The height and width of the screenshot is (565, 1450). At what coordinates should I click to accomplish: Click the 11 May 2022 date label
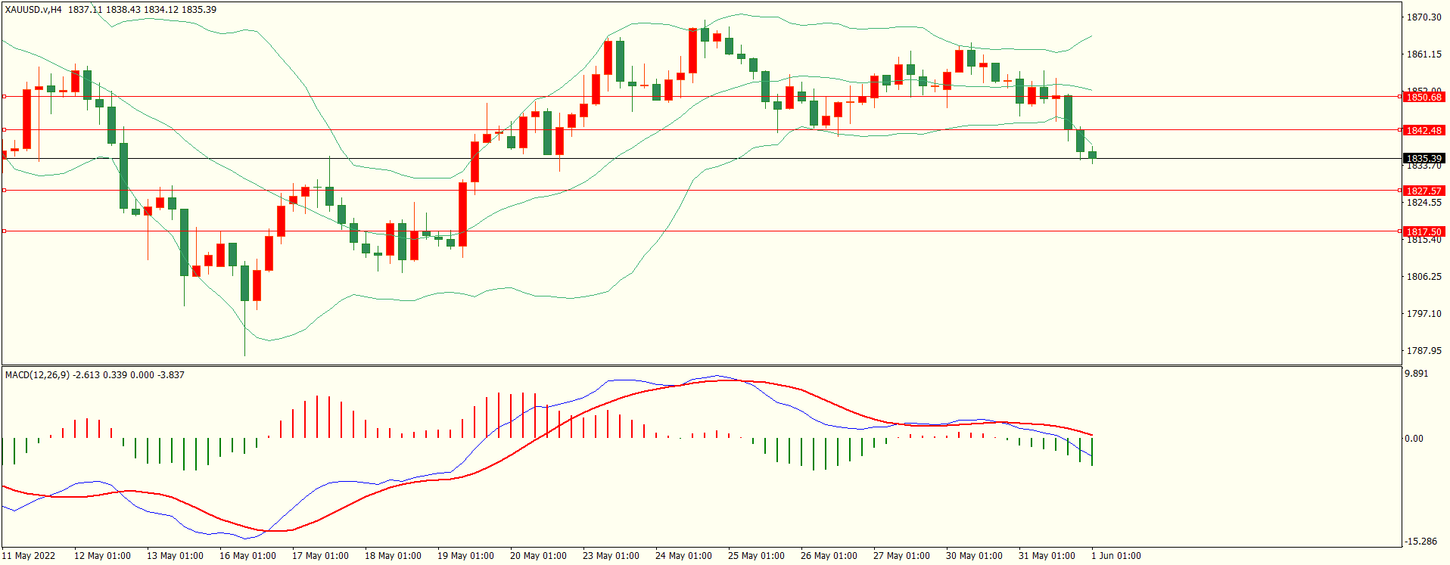[x=28, y=556]
